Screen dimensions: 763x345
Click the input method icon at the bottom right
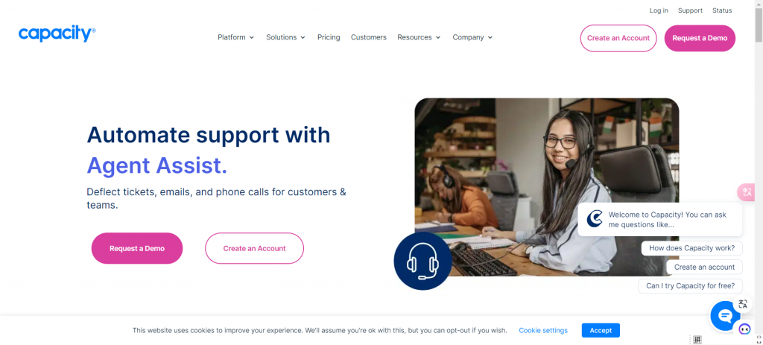[697, 339]
